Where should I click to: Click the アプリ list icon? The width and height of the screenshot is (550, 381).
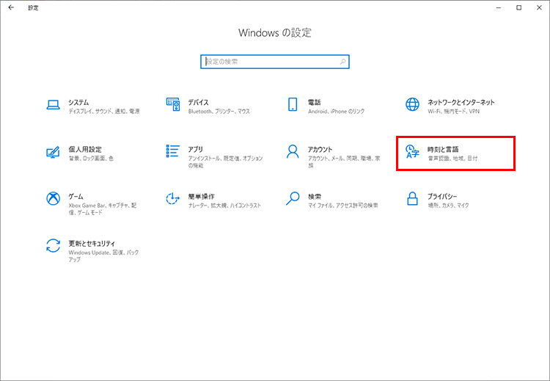(x=173, y=152)
